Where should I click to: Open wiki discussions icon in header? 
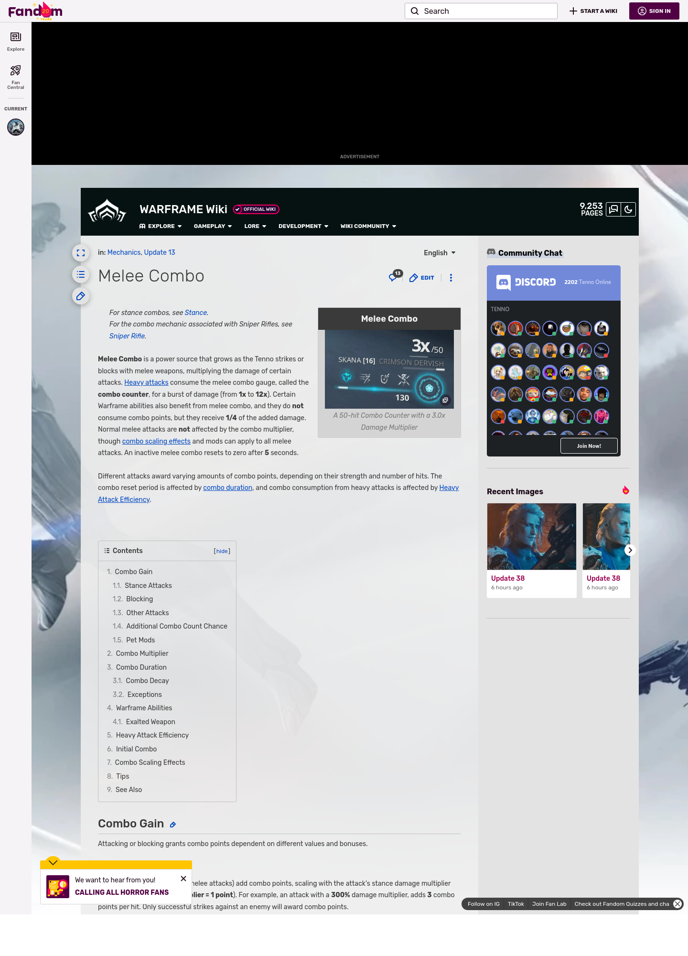tap(613, 209)
